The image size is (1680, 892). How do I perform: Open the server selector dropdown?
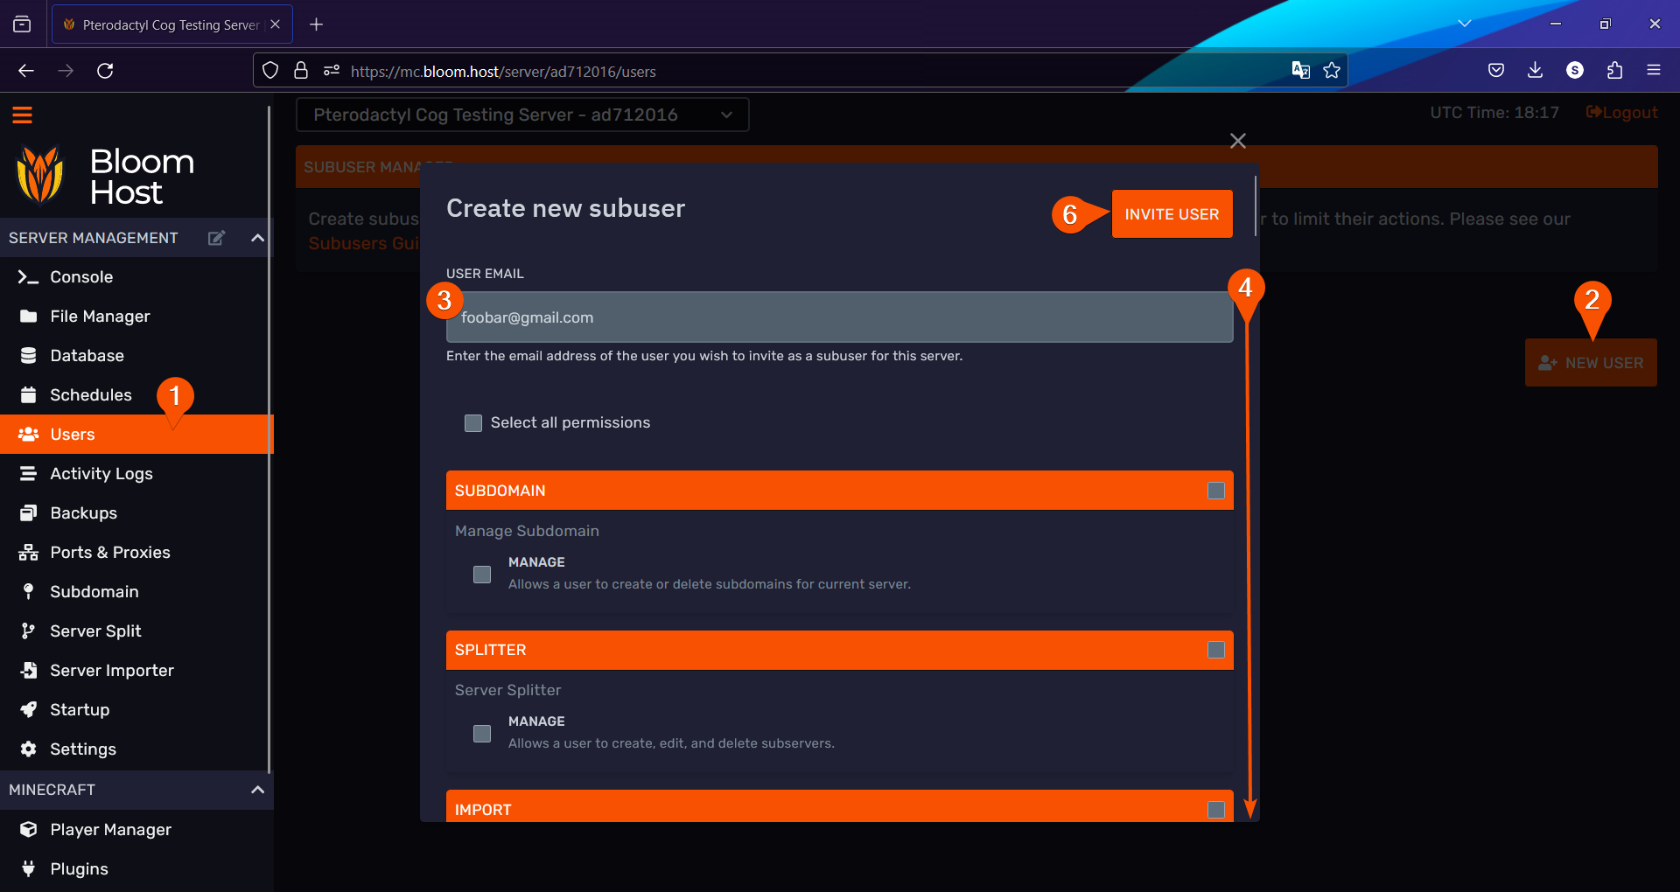pos(522,115)
